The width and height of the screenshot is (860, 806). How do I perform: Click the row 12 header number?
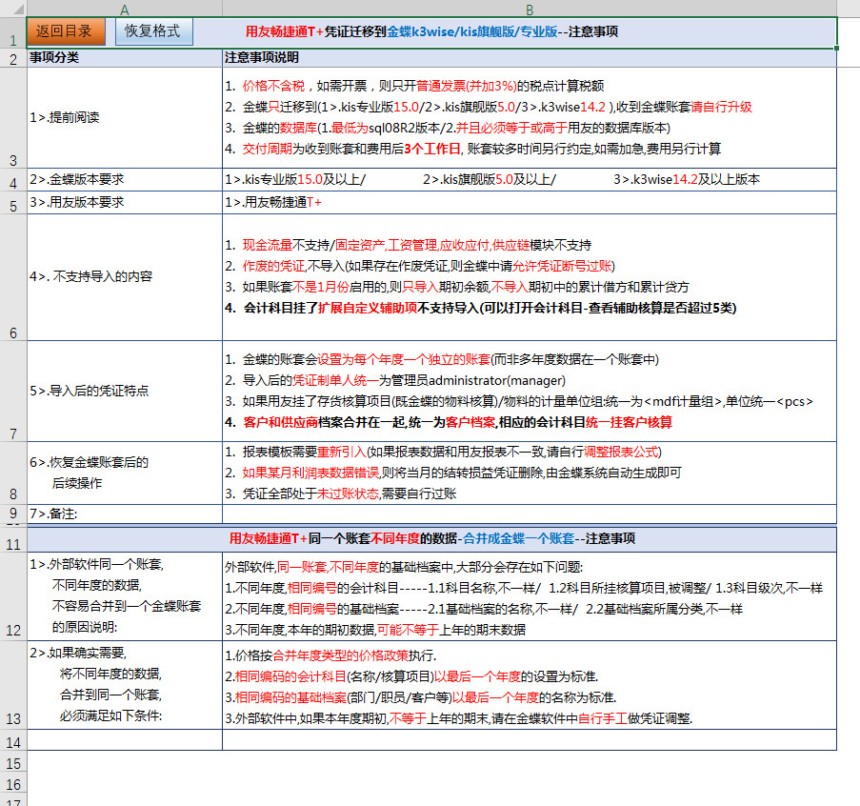pos(12,630)
